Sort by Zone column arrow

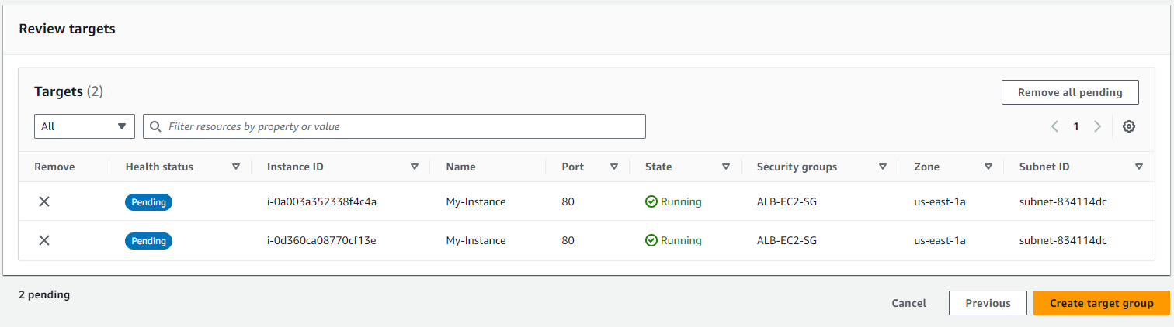(988, 167)
